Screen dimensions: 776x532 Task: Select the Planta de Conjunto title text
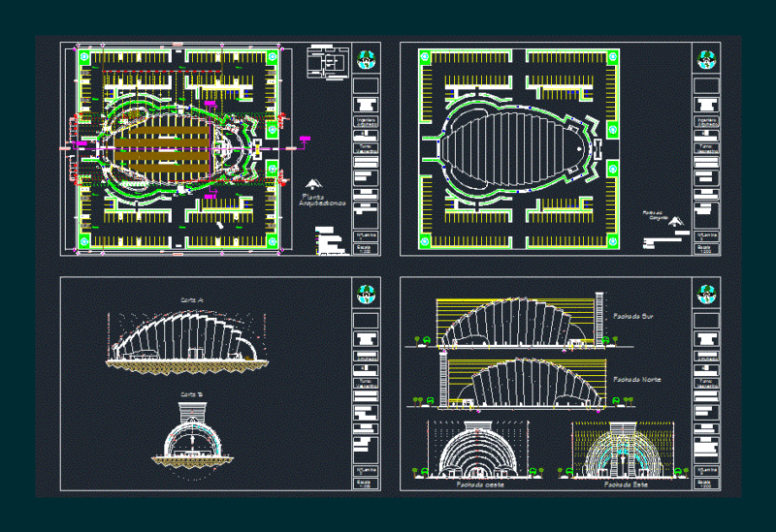(x=656, y=215)
